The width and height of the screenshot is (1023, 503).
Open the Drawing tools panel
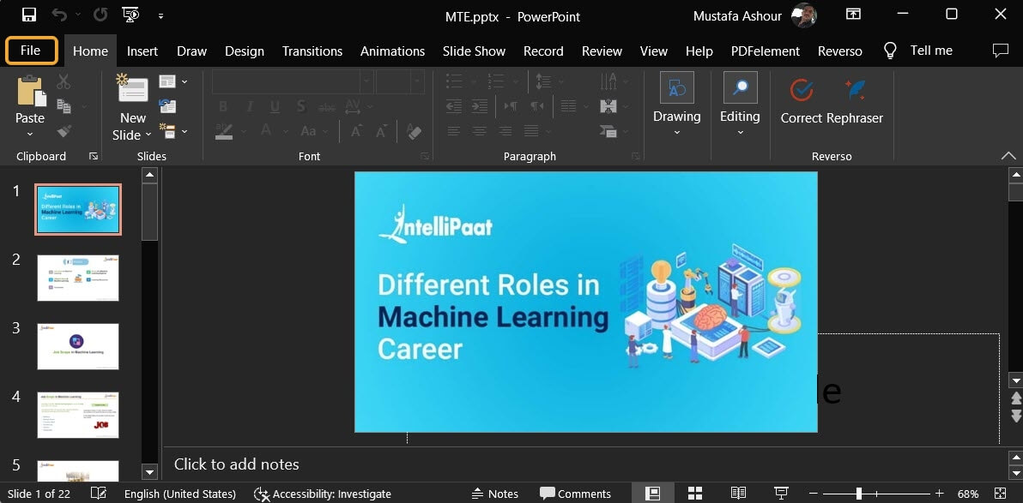(676, 103)
